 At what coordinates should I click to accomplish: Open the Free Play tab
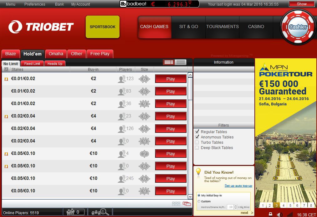tap(100, 54)
